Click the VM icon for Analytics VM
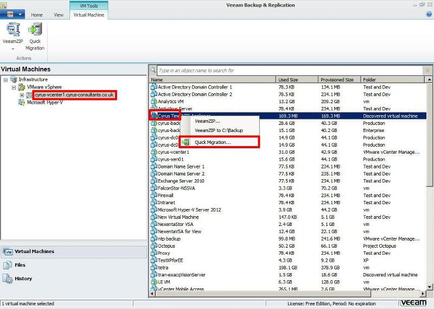This screenshot has width=434, height=309. [154, 101]
